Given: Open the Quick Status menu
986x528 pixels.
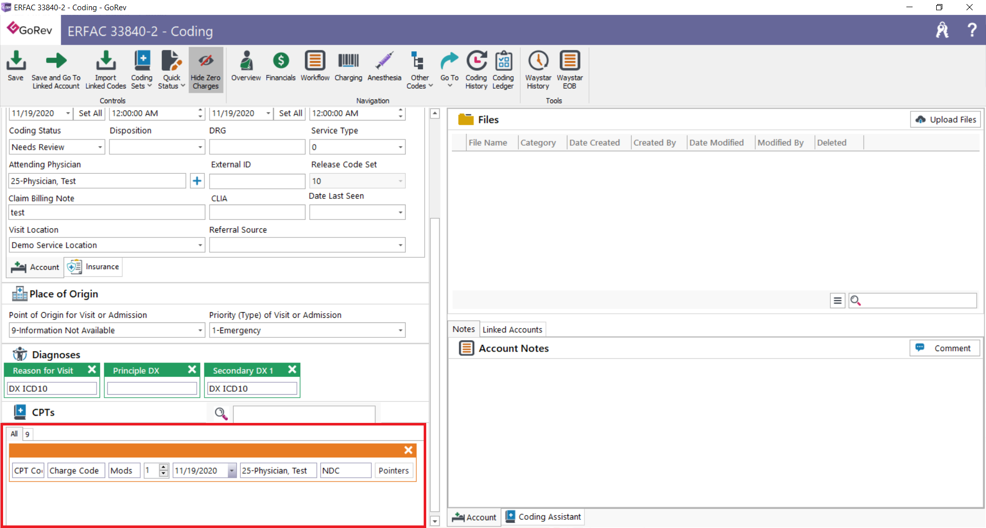Looking at the screenshot, I should click(x=172, y=70).
